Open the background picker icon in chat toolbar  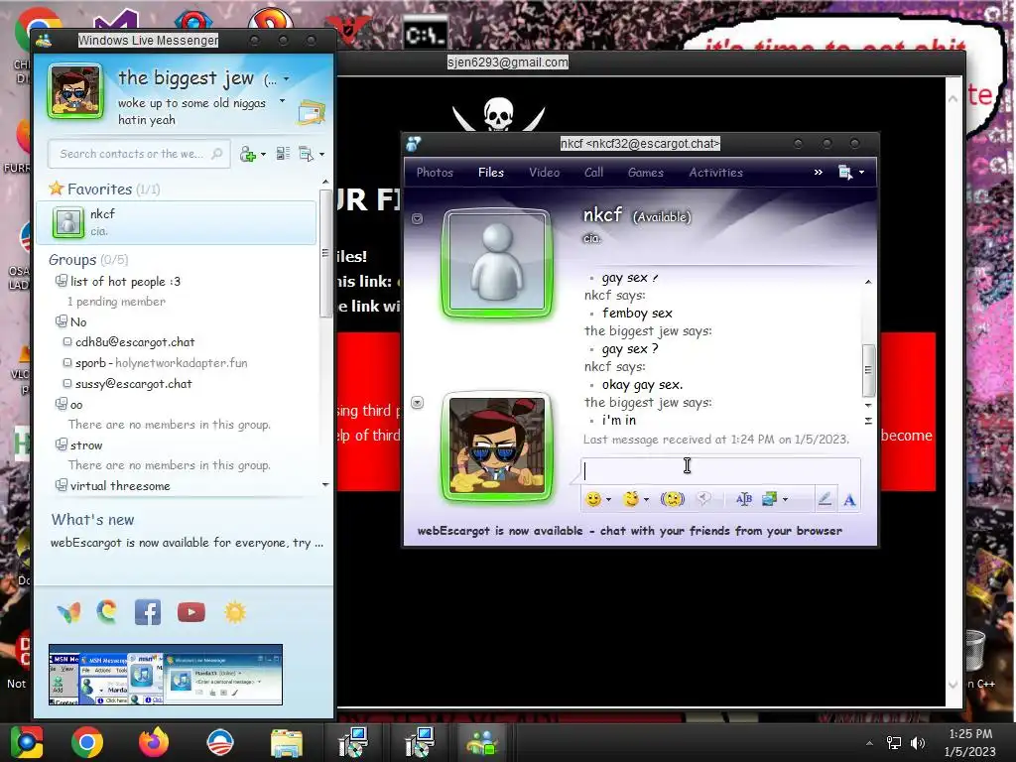770,499
